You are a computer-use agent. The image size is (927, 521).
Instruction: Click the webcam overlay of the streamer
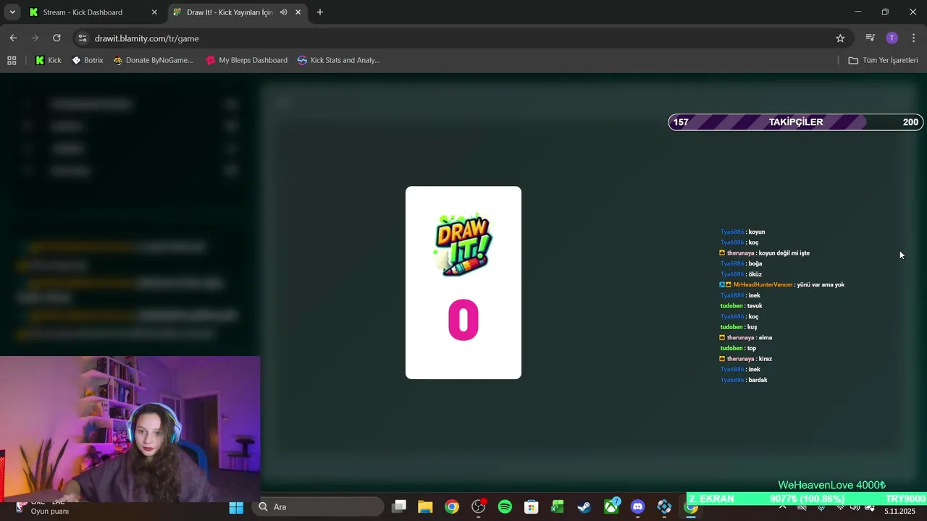[130, 429]
